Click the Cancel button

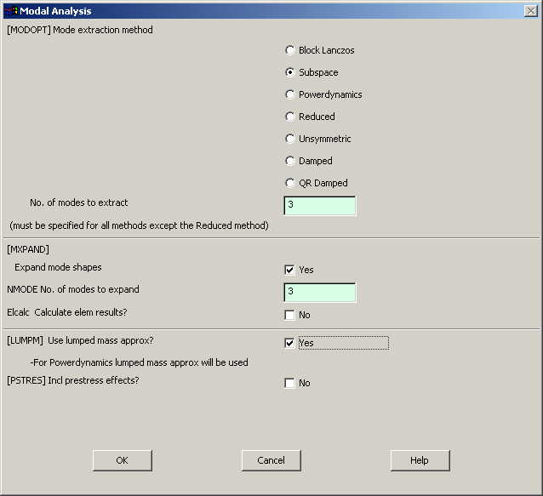[x=271, y=460]
